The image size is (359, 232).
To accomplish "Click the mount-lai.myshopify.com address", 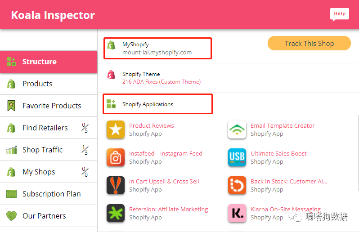I will click(x=157, y=53).
